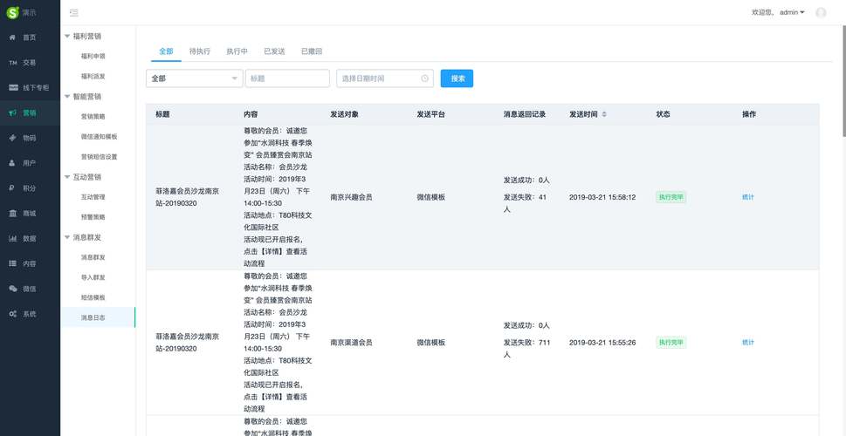Click the 发送失败：711人 text
The height and width of the screenshot is (436, 846).
click(527, 349)
